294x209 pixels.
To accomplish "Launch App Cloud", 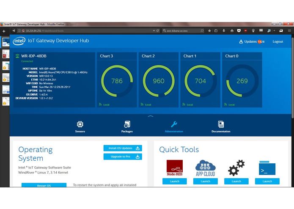I will (206, 181).
